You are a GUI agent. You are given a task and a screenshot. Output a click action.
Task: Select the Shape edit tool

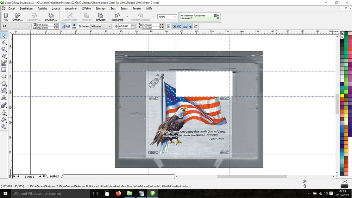point(4,43)
